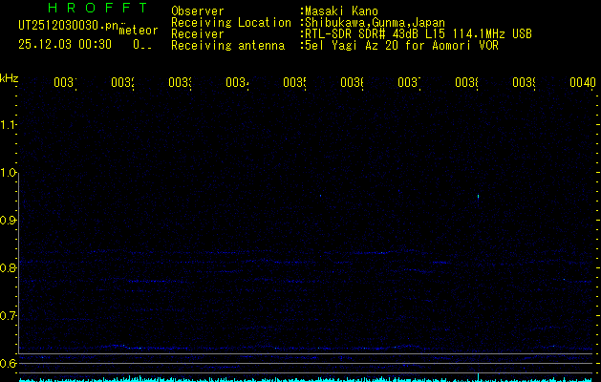Click the 0039 time marker

(524, 82)
